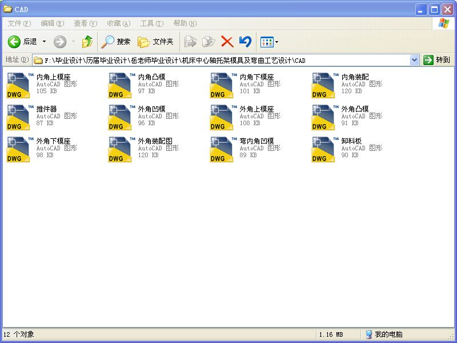The image size is (457, 343).
Task: Open the 工具(T) menu
Action: (152, 23)
